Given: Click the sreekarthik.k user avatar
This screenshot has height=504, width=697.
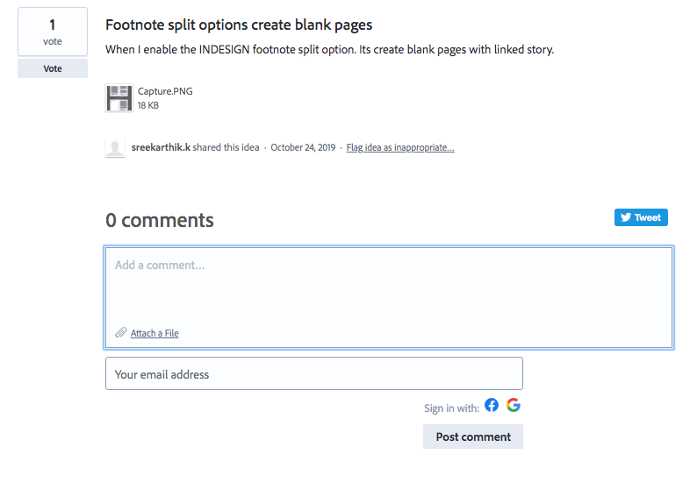Looking at the screenshot, I should (115, 147).
